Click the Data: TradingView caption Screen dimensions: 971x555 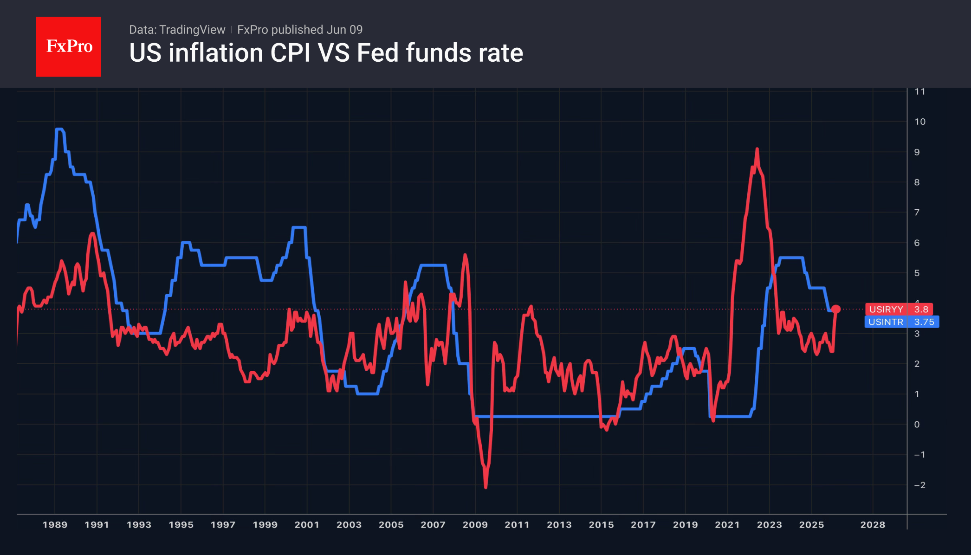[177, 30]
